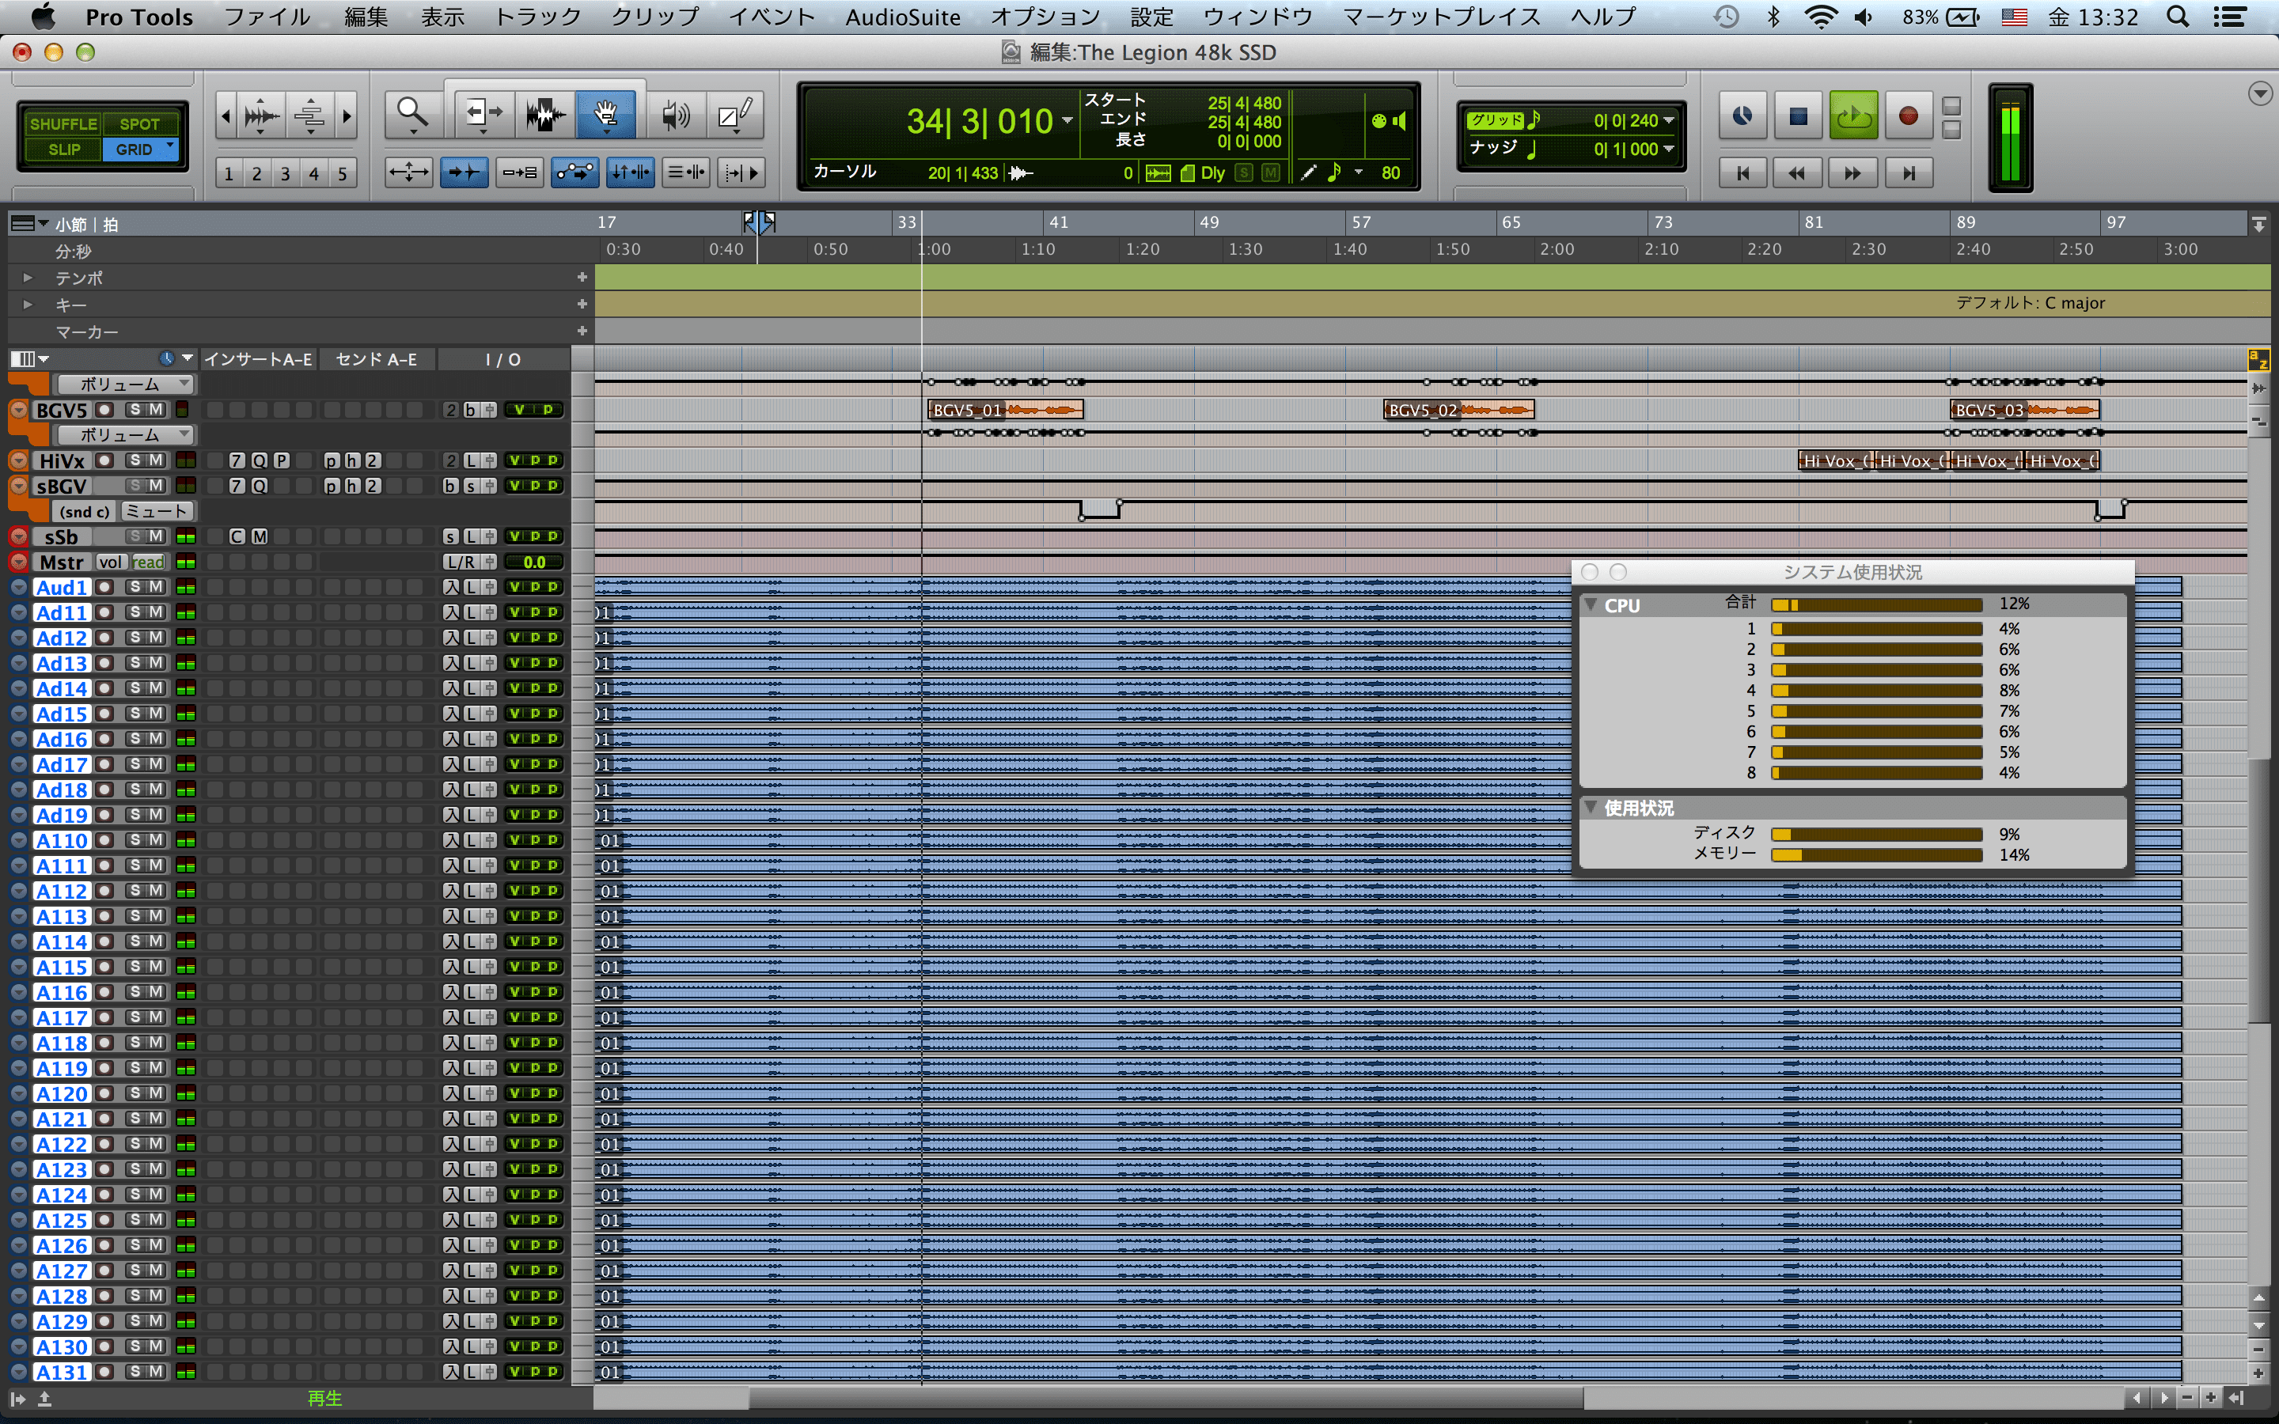Viewport: 2279px width, 1424px height.
Task: Recall zoom preset 1
Action: click(228, 173)
